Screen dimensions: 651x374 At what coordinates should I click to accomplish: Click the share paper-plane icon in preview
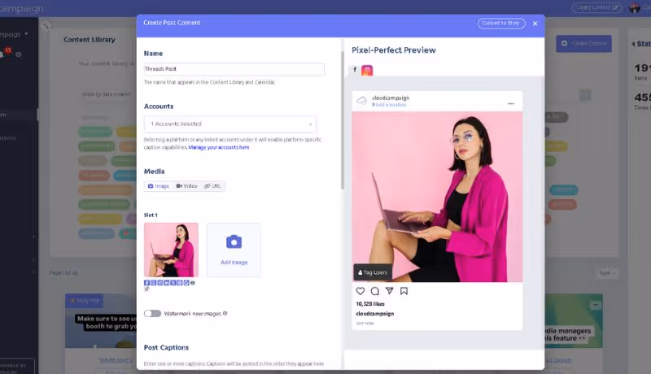[389, 290]
